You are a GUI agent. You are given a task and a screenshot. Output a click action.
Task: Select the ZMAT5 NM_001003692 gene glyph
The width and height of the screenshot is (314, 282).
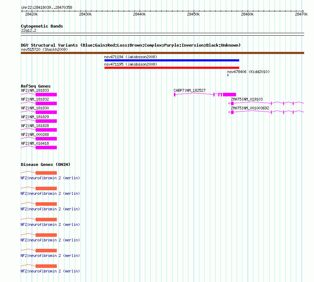(x=266, y=112)
